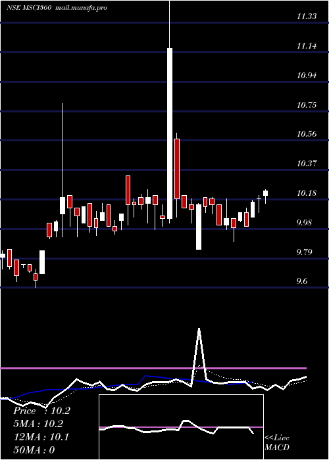Click the 10.18 price axis label
This screenshot has height=460, width=329.
pos(307,193)
